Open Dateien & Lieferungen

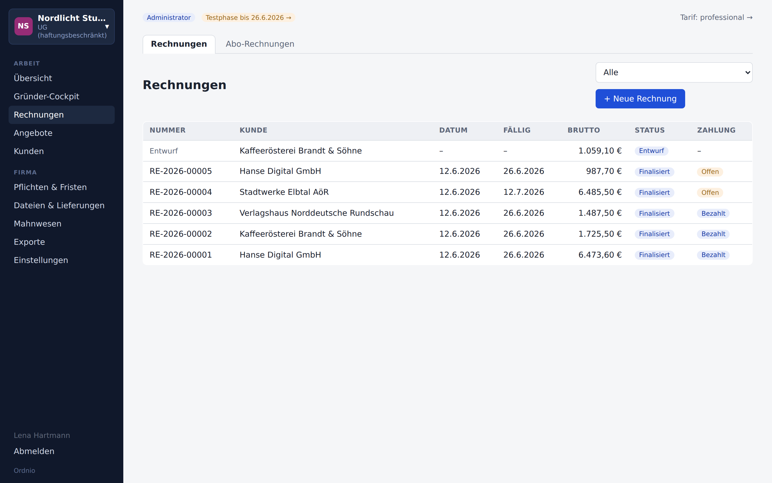tap(62, 205)
